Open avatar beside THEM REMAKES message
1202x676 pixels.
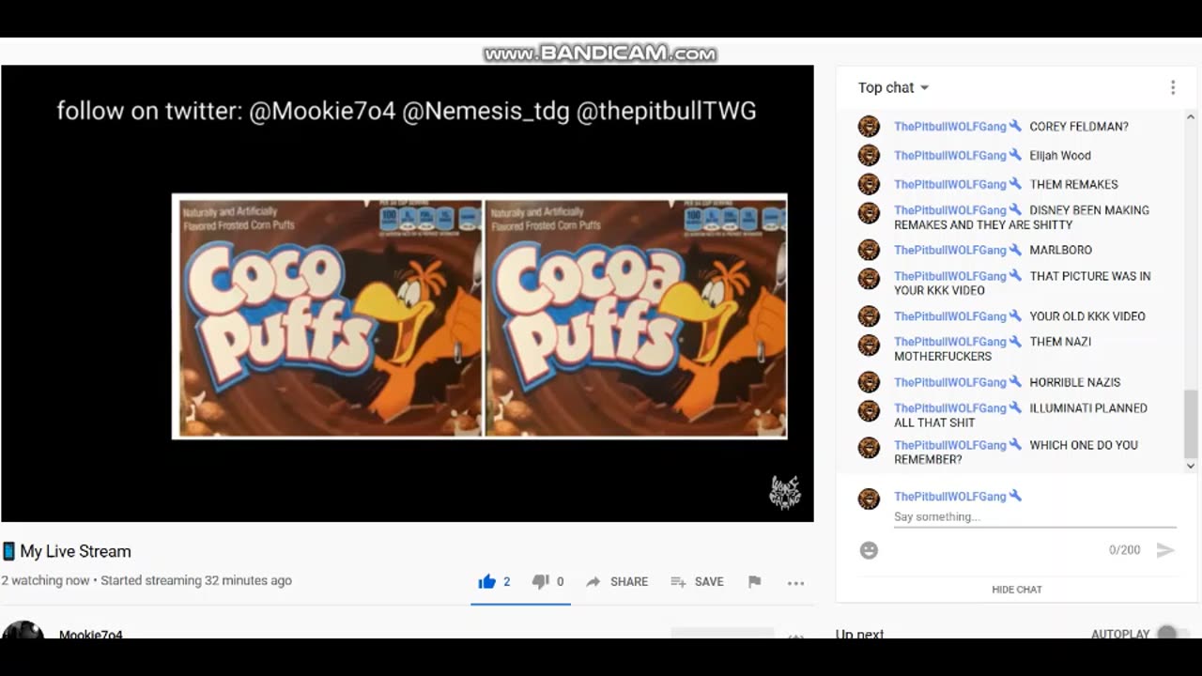869,184
